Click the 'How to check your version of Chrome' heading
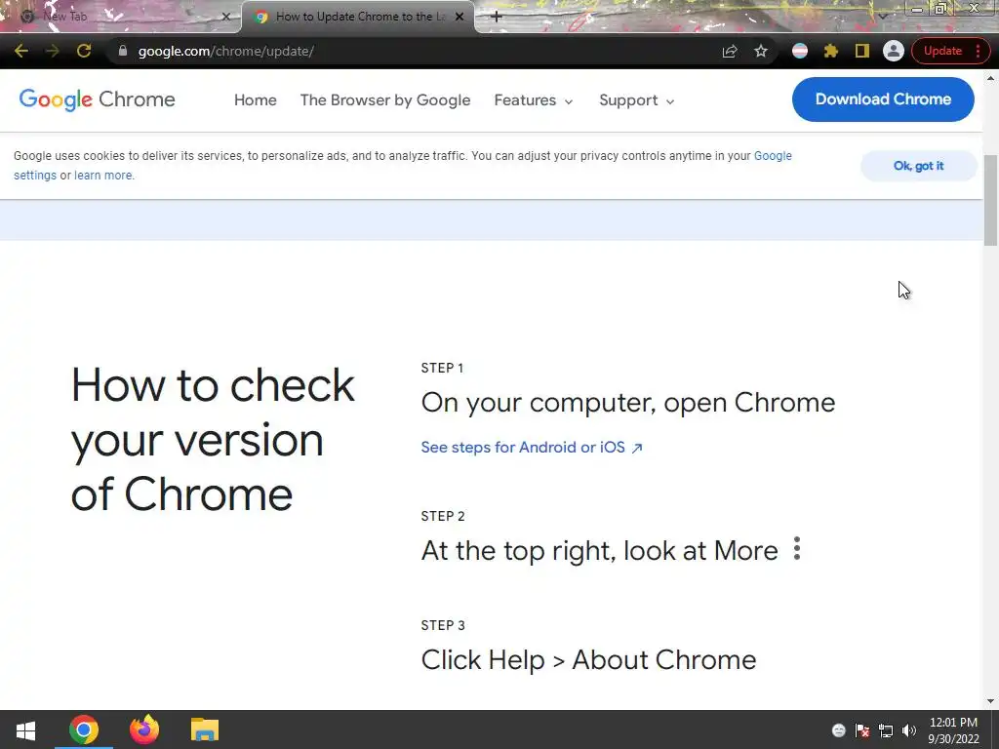 (213, 440)
